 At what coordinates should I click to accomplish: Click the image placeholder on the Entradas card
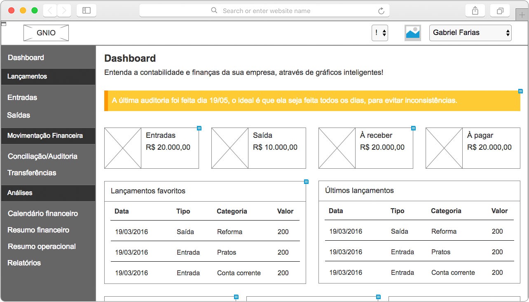point(122,148)
